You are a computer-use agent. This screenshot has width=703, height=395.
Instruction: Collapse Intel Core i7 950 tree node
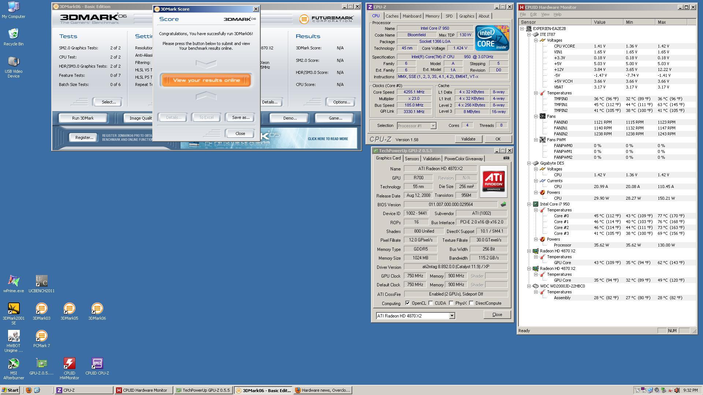(529, 204)
